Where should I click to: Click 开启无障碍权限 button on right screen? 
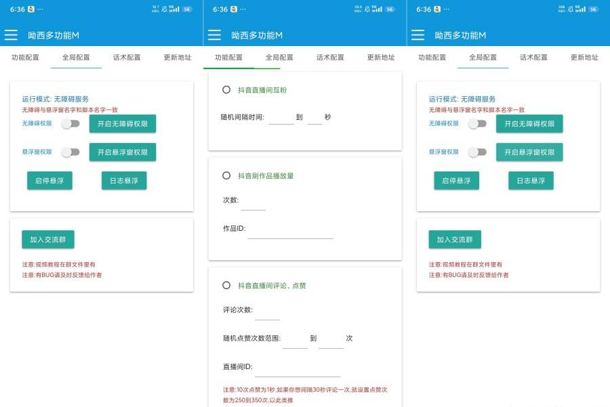[x=529, y=124]
